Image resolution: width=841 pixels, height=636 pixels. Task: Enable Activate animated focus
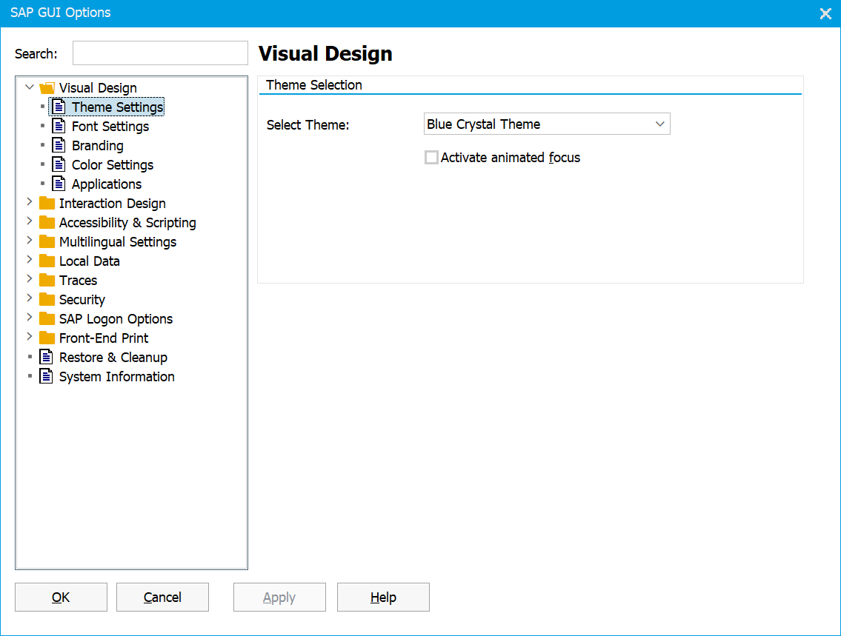click(431, 157)
